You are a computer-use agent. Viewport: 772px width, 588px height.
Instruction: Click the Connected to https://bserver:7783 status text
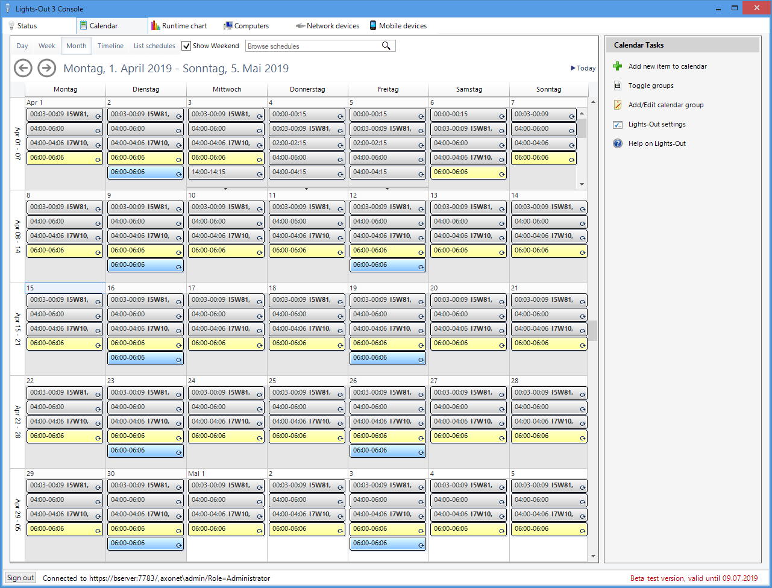click(x=156, y=578)
